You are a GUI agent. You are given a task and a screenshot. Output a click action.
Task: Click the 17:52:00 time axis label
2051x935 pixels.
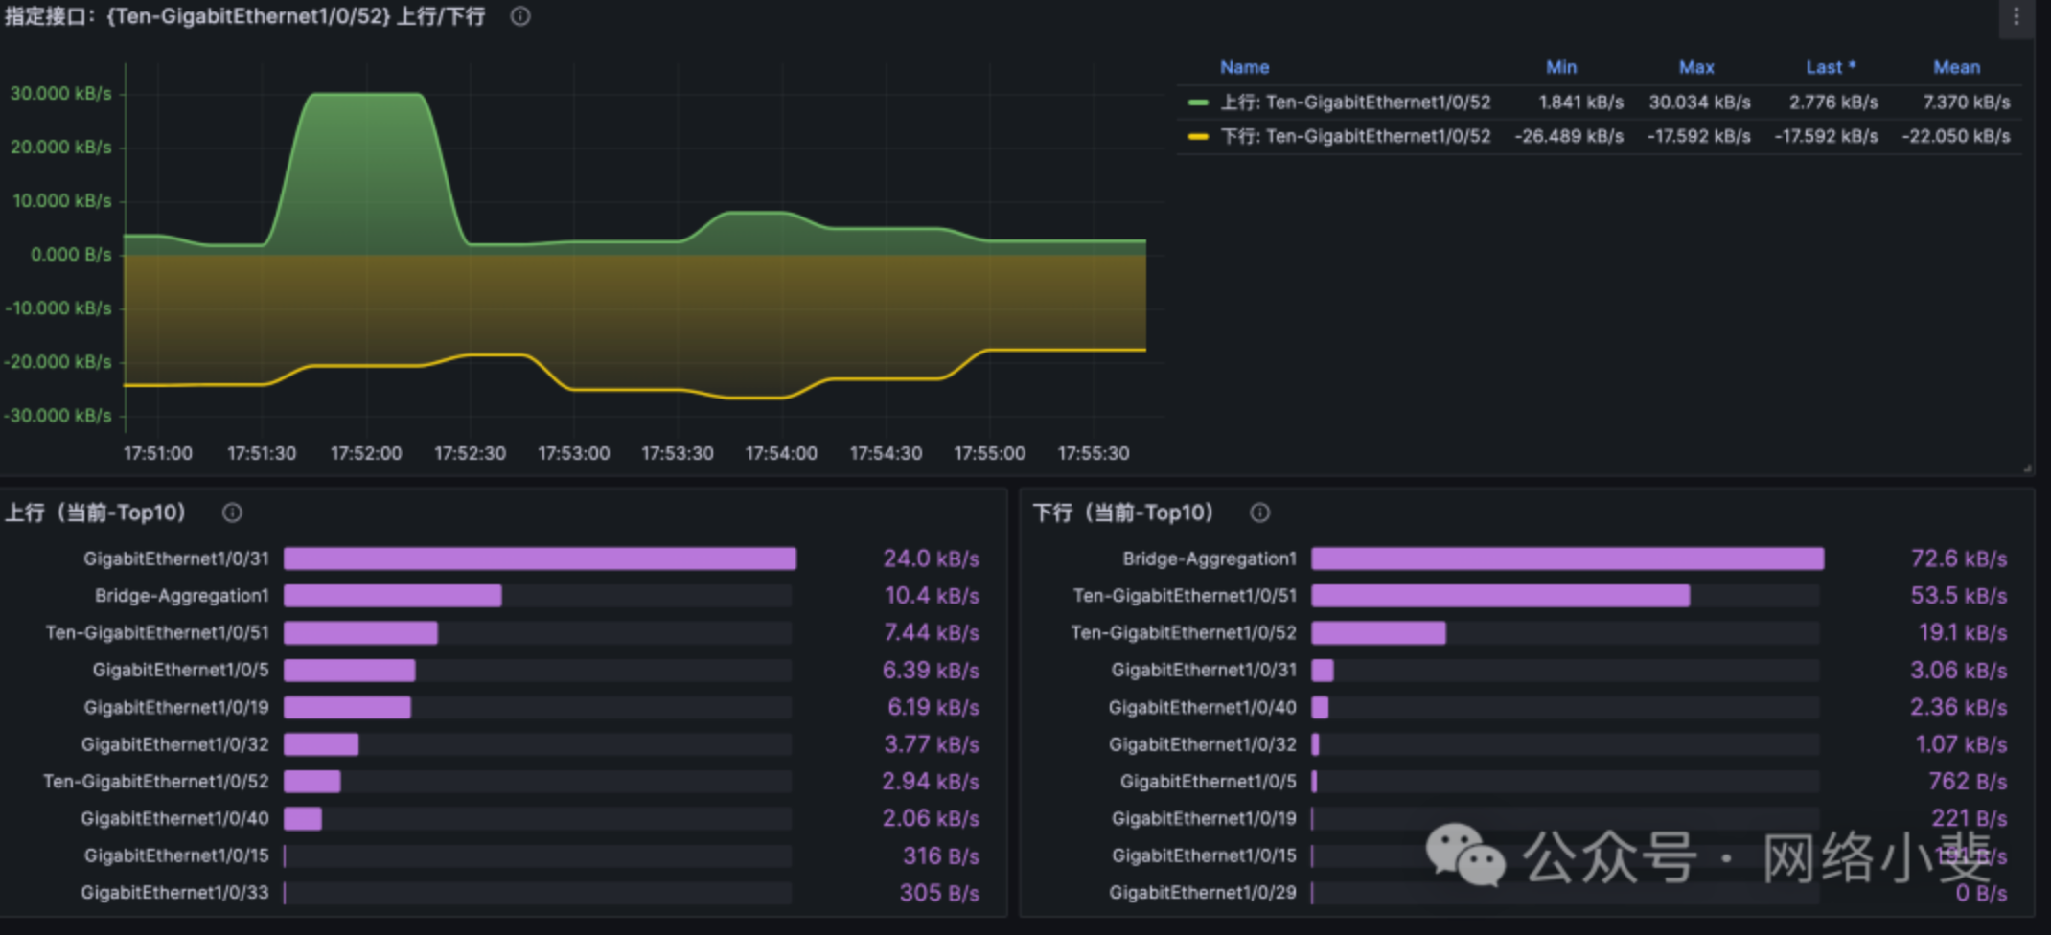[366, 453]
